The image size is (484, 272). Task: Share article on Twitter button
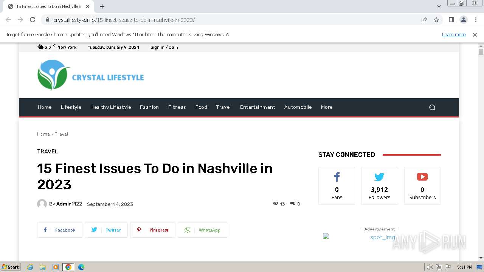[106, 230]
